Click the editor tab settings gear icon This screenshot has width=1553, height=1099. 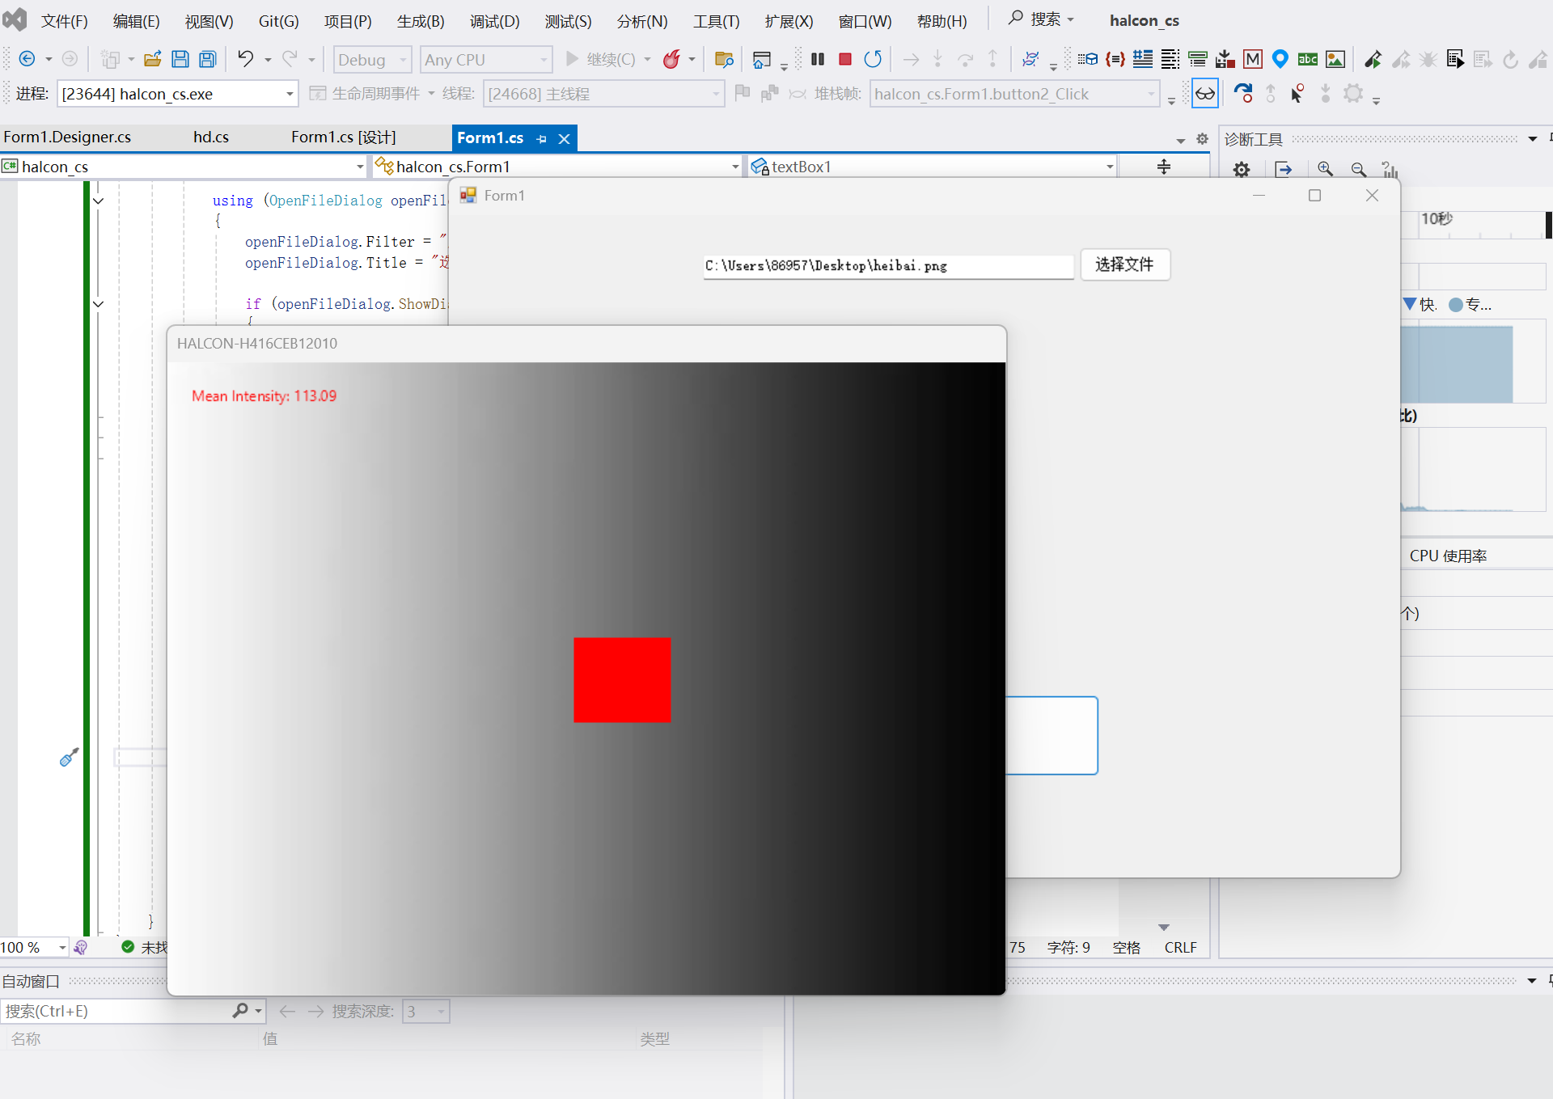[1203, 139]
